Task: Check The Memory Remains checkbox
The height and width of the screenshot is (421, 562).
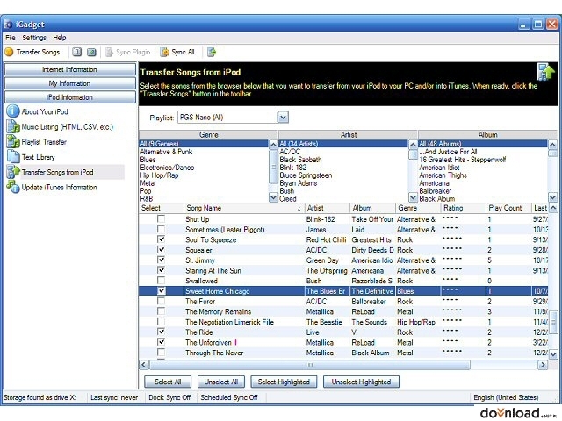Action: point(162,311)
